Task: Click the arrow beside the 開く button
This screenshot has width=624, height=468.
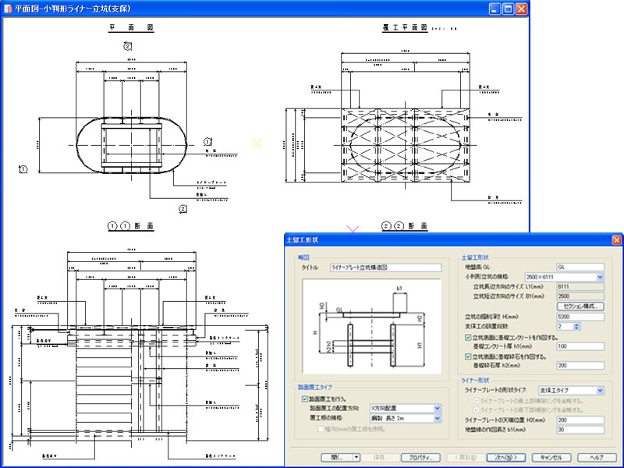Action: [356, 458]
